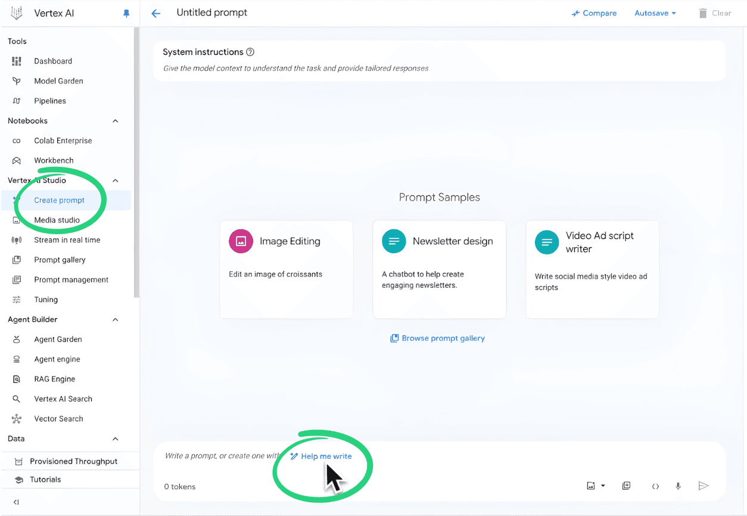Click the help icon beside System instructions

(250, 52)
